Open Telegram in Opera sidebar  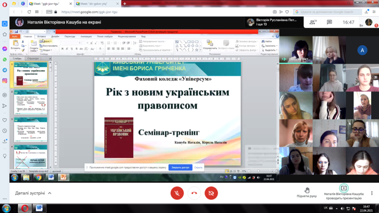[5, 70]
